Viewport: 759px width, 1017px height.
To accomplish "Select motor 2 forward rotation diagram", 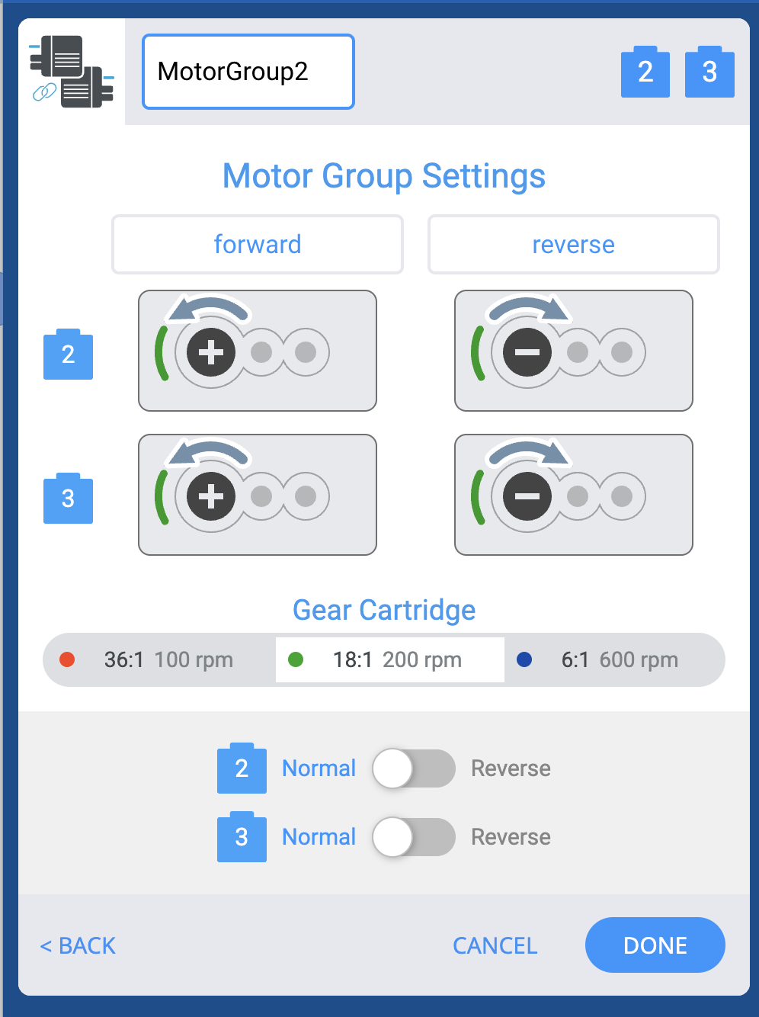I will coord(258,351).
